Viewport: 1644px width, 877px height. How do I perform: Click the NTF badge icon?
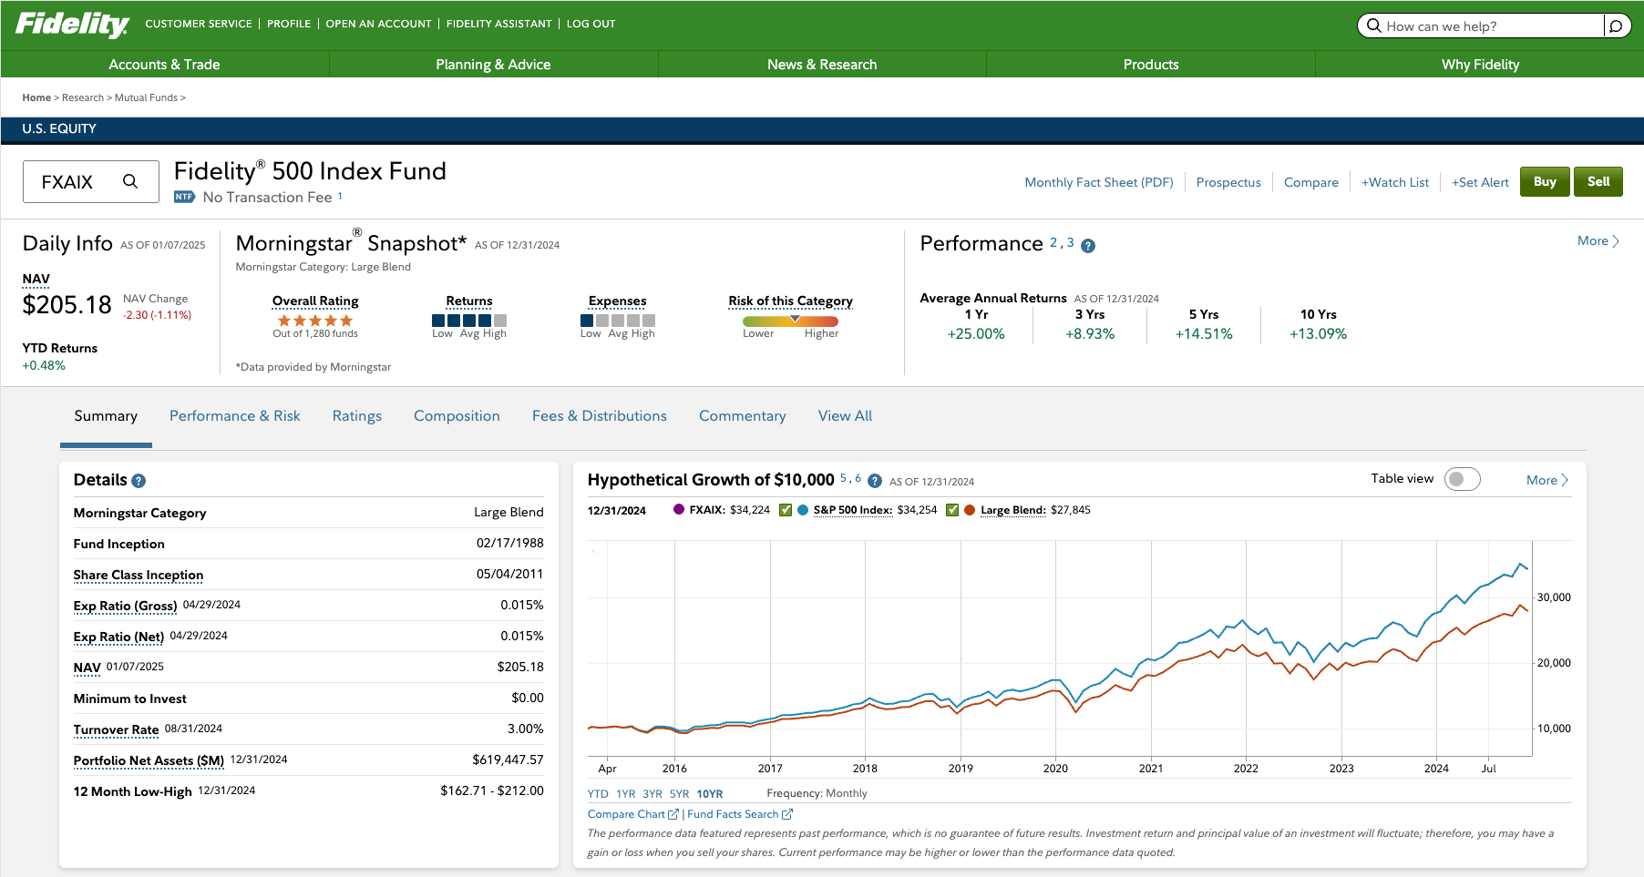click(184, 197)
